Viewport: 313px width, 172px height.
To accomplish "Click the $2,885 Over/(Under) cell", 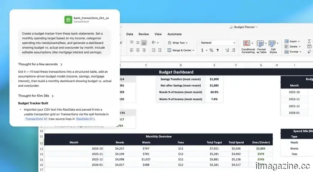I will [261, 149].
